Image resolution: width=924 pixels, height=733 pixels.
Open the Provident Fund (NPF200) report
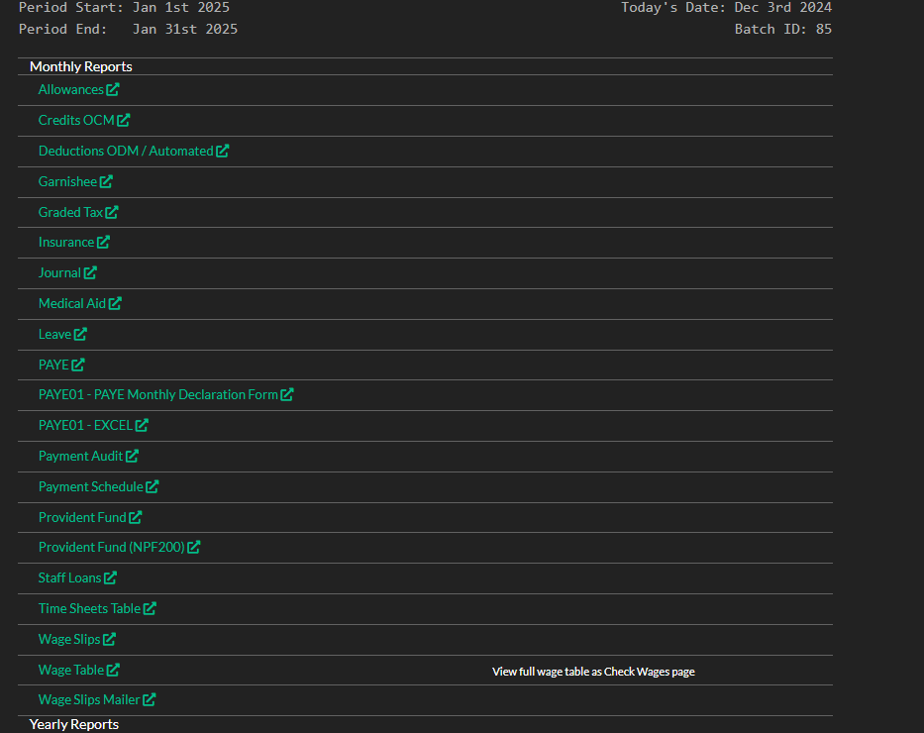(111, 548)
